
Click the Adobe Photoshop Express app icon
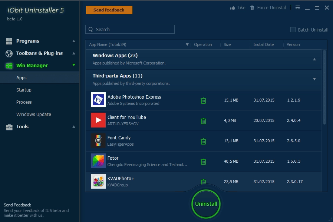tap(98, 100)
